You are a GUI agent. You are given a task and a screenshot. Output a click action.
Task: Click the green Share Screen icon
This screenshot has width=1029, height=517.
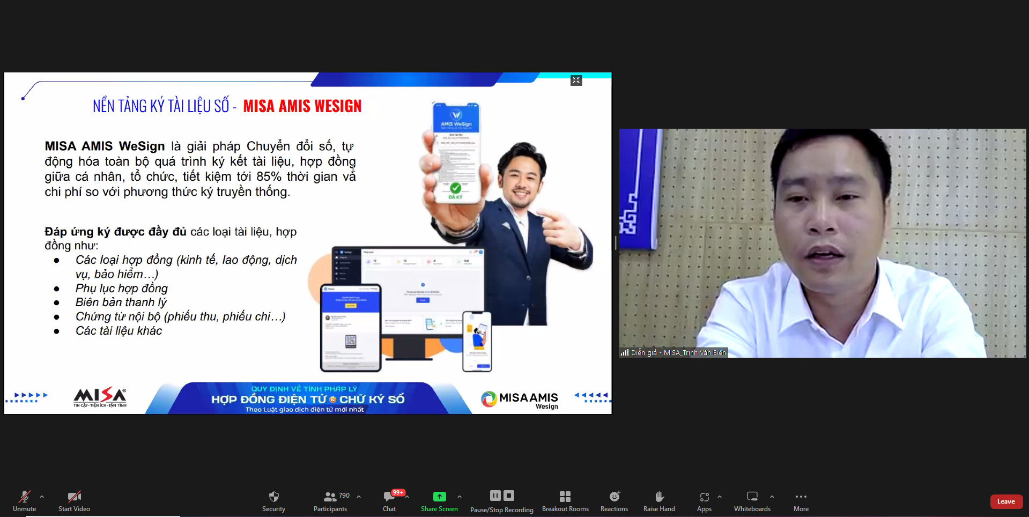tap(439, 497)
